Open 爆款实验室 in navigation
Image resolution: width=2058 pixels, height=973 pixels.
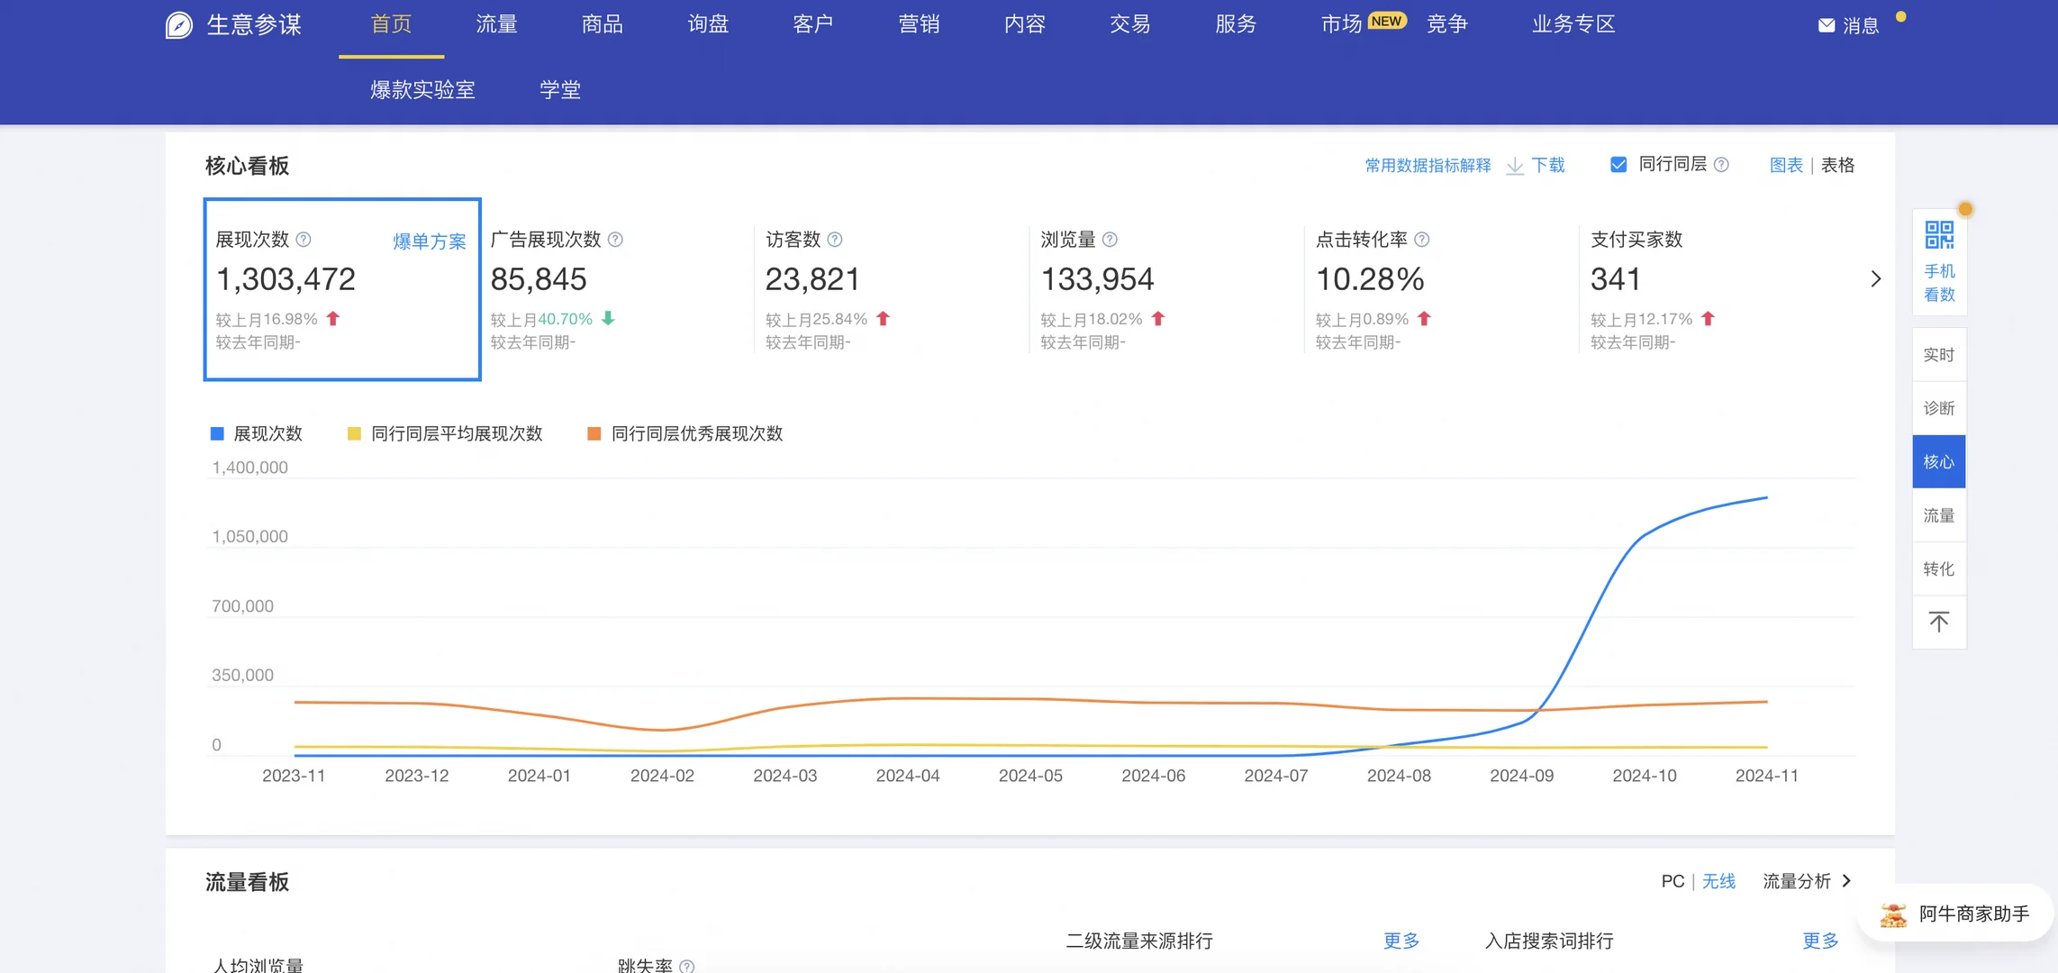422,90
